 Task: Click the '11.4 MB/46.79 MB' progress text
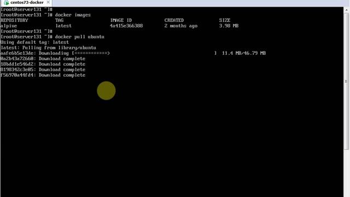pyautogui.click(x=244, y=53)
